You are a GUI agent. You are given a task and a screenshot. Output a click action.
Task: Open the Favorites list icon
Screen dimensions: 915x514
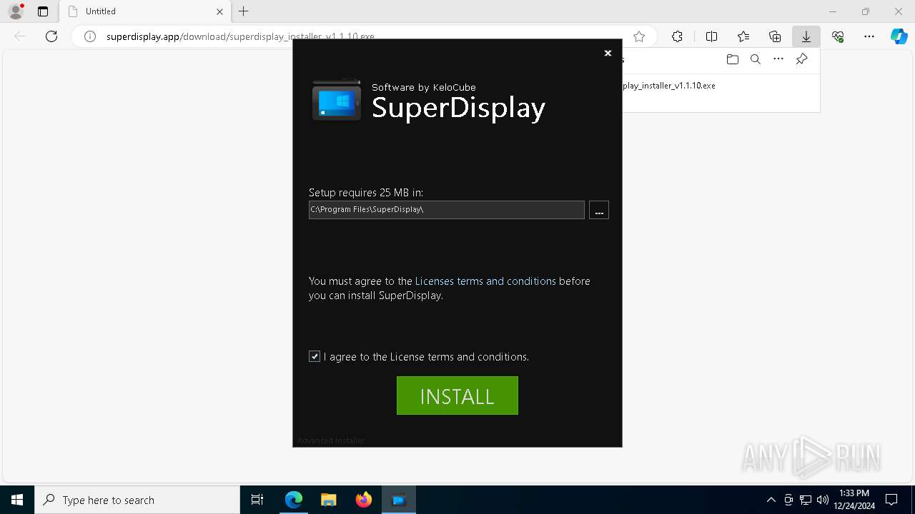pos(743,36)
